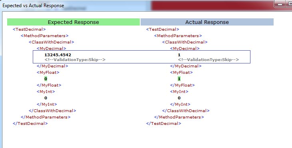Screen dimensions: 292x148
Task: Click MyInt value 0 in Expected Response
Action: pyautogui.click(x=46, y=98)
